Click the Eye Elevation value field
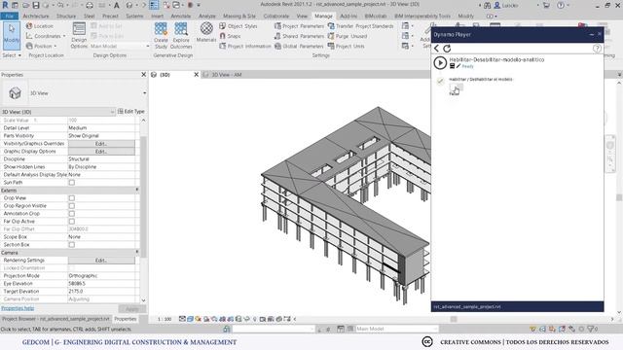The width and height of the screenshot is (623, 350). (101, 284)
